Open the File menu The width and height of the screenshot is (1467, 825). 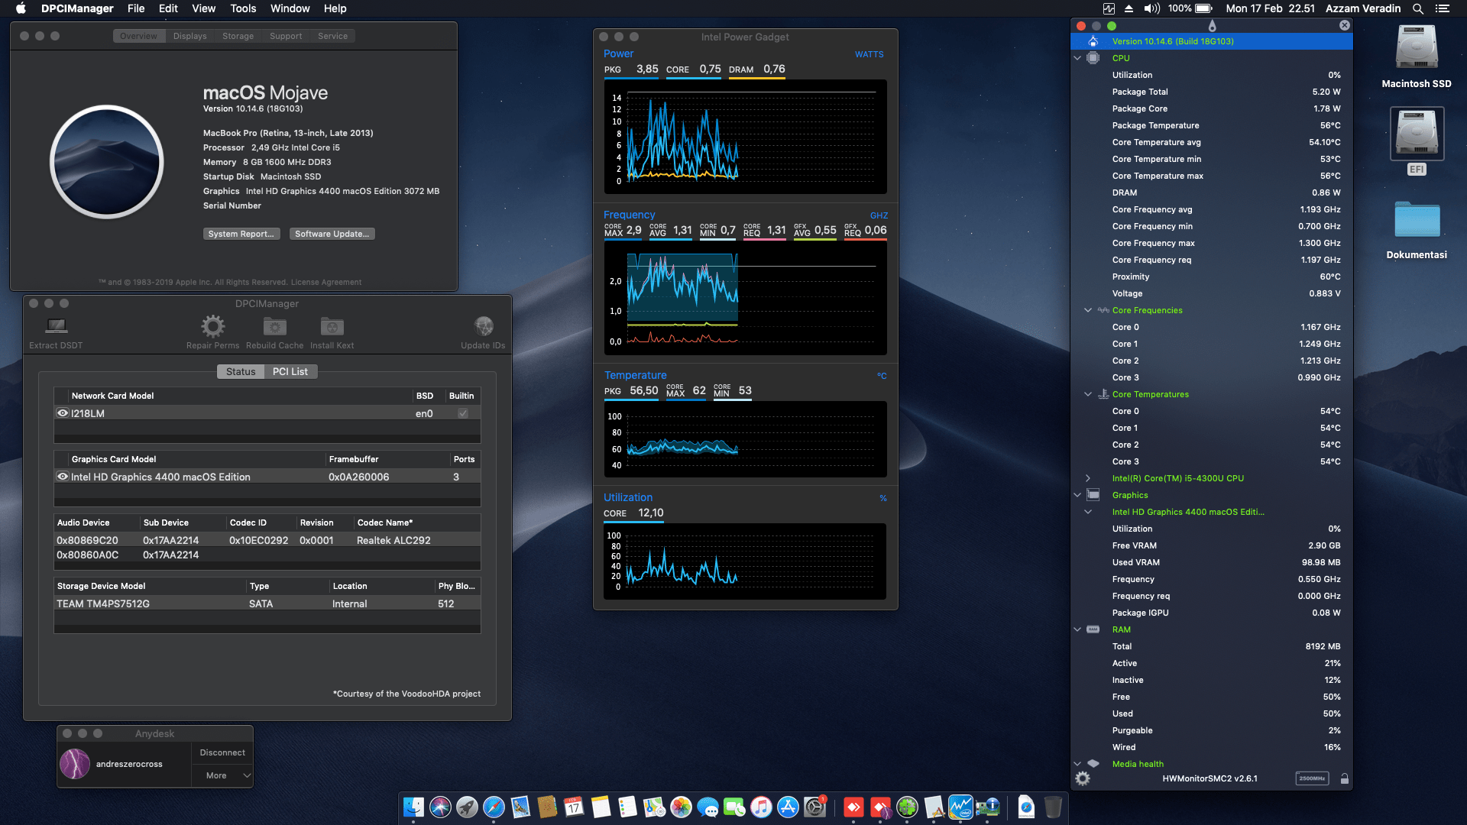coord(136,8)
